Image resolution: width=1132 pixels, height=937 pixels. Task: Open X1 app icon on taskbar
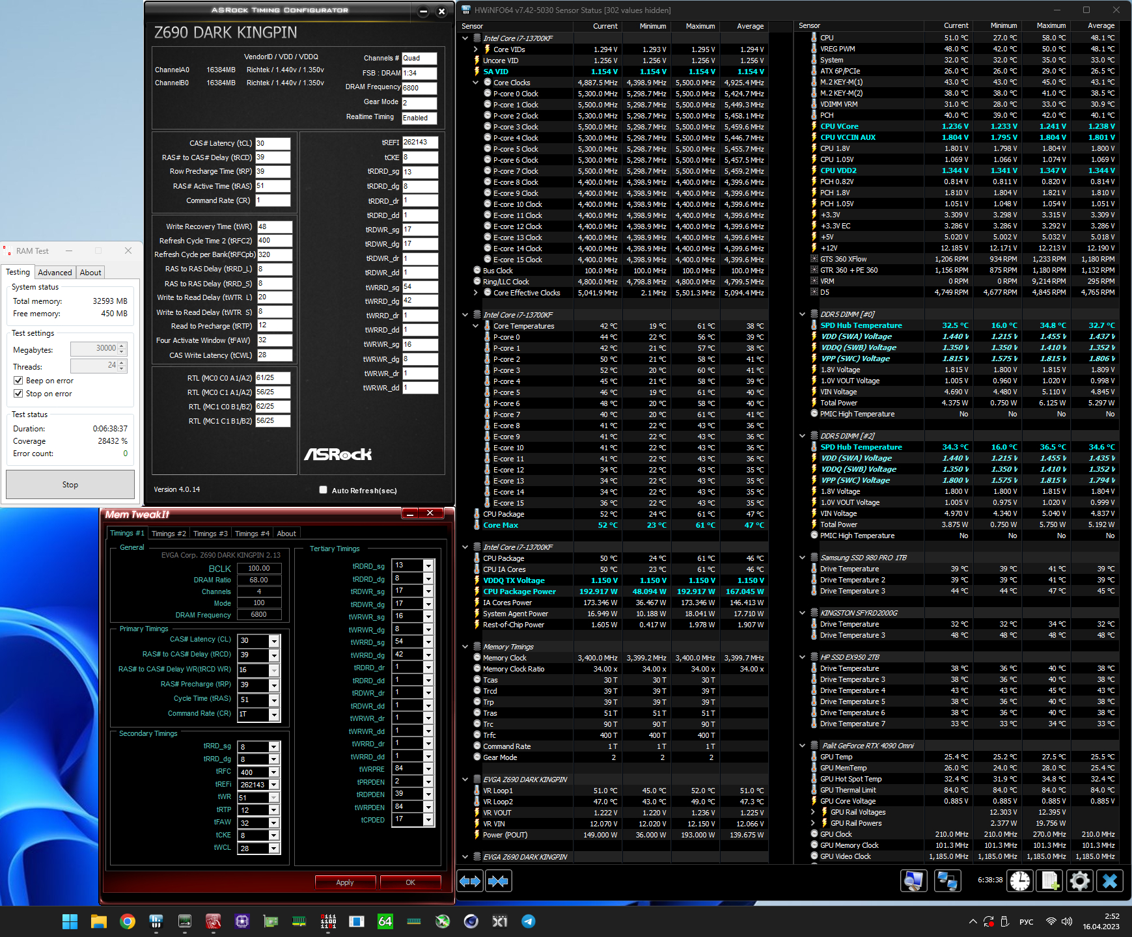tap(500, 921)
